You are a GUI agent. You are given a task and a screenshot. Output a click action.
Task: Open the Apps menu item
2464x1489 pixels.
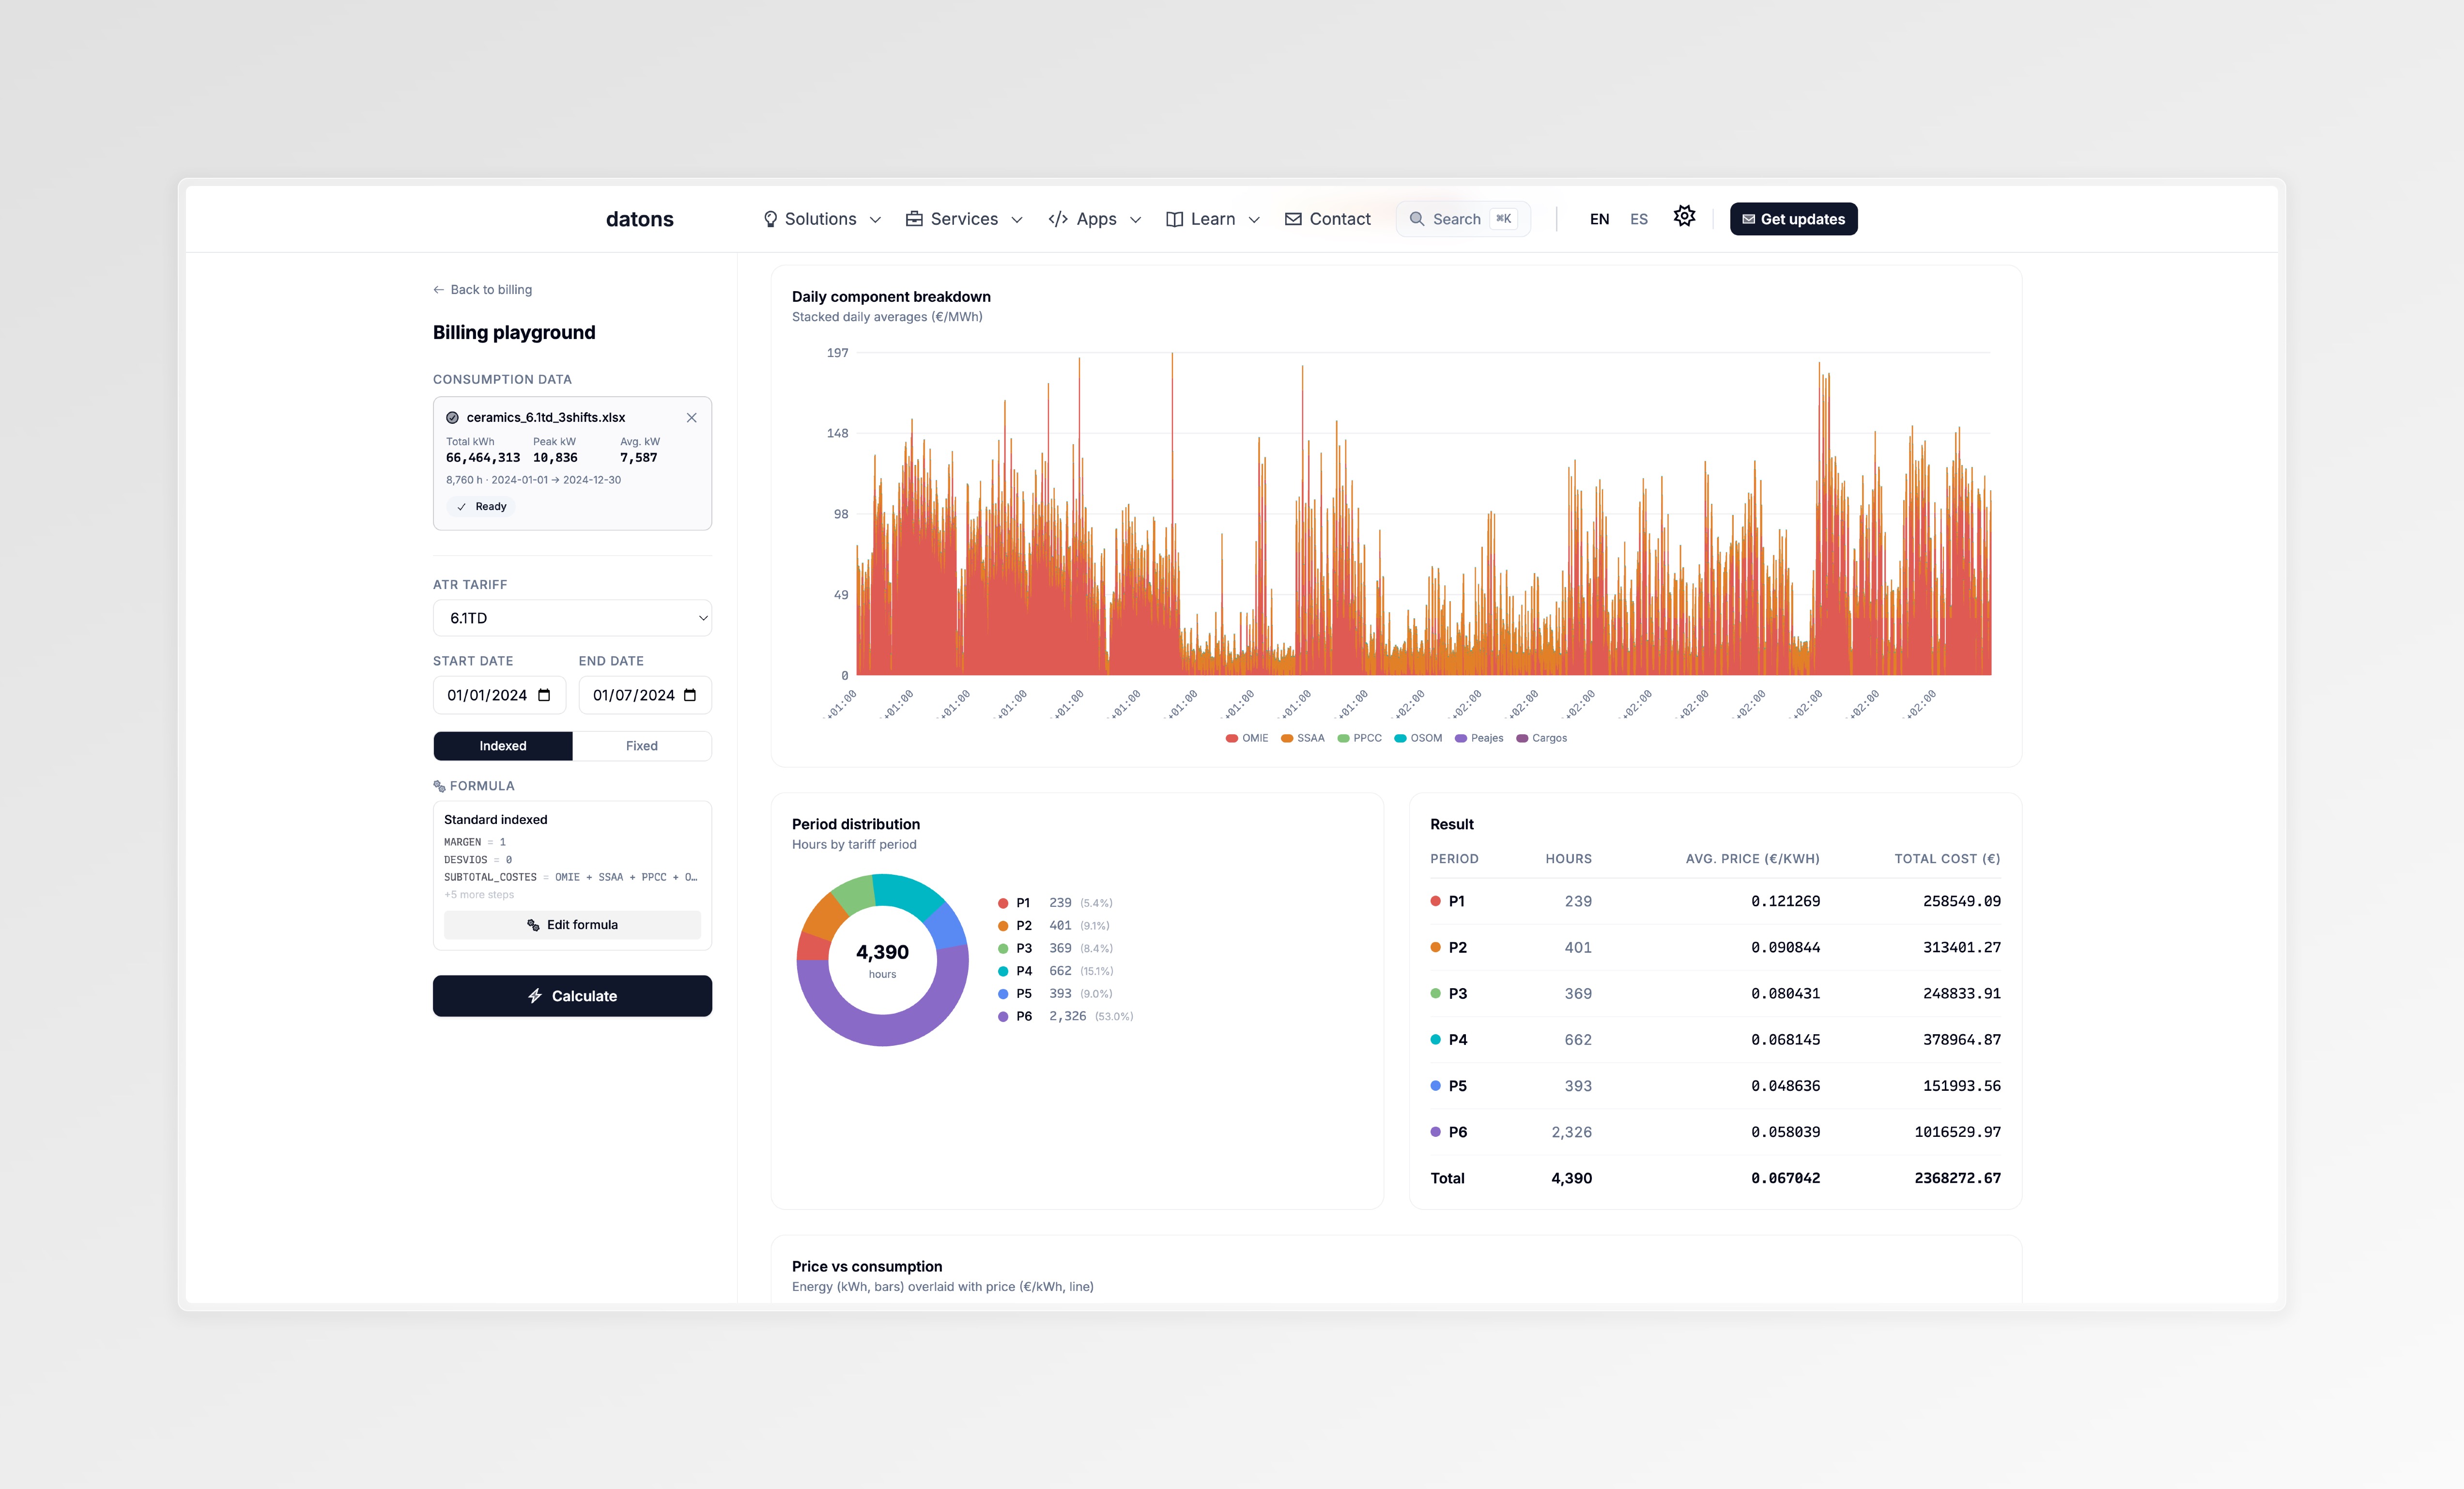(x=1094, y=218)
